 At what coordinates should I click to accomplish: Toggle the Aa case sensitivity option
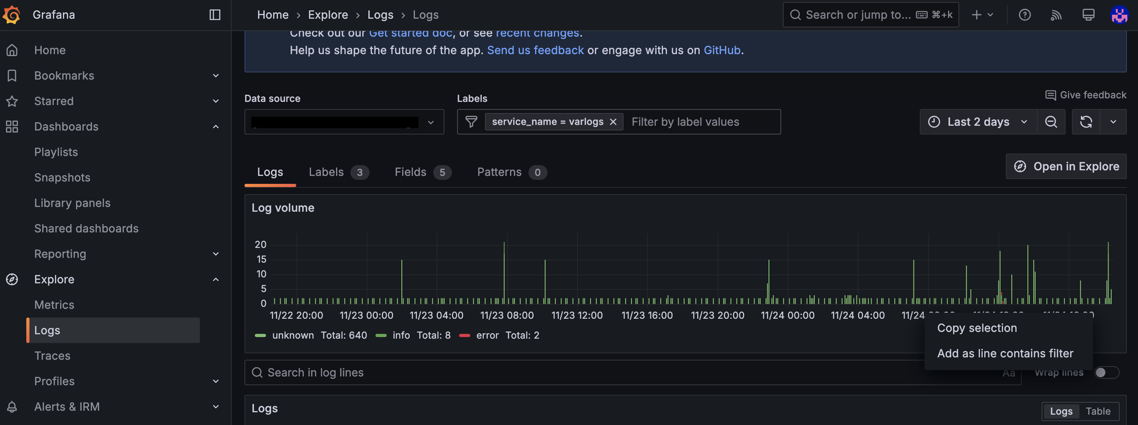click(x=1008, y=373)
